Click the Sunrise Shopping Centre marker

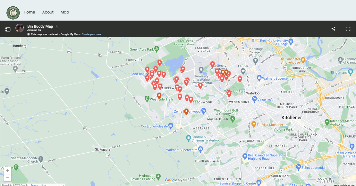tap(259, 182)
